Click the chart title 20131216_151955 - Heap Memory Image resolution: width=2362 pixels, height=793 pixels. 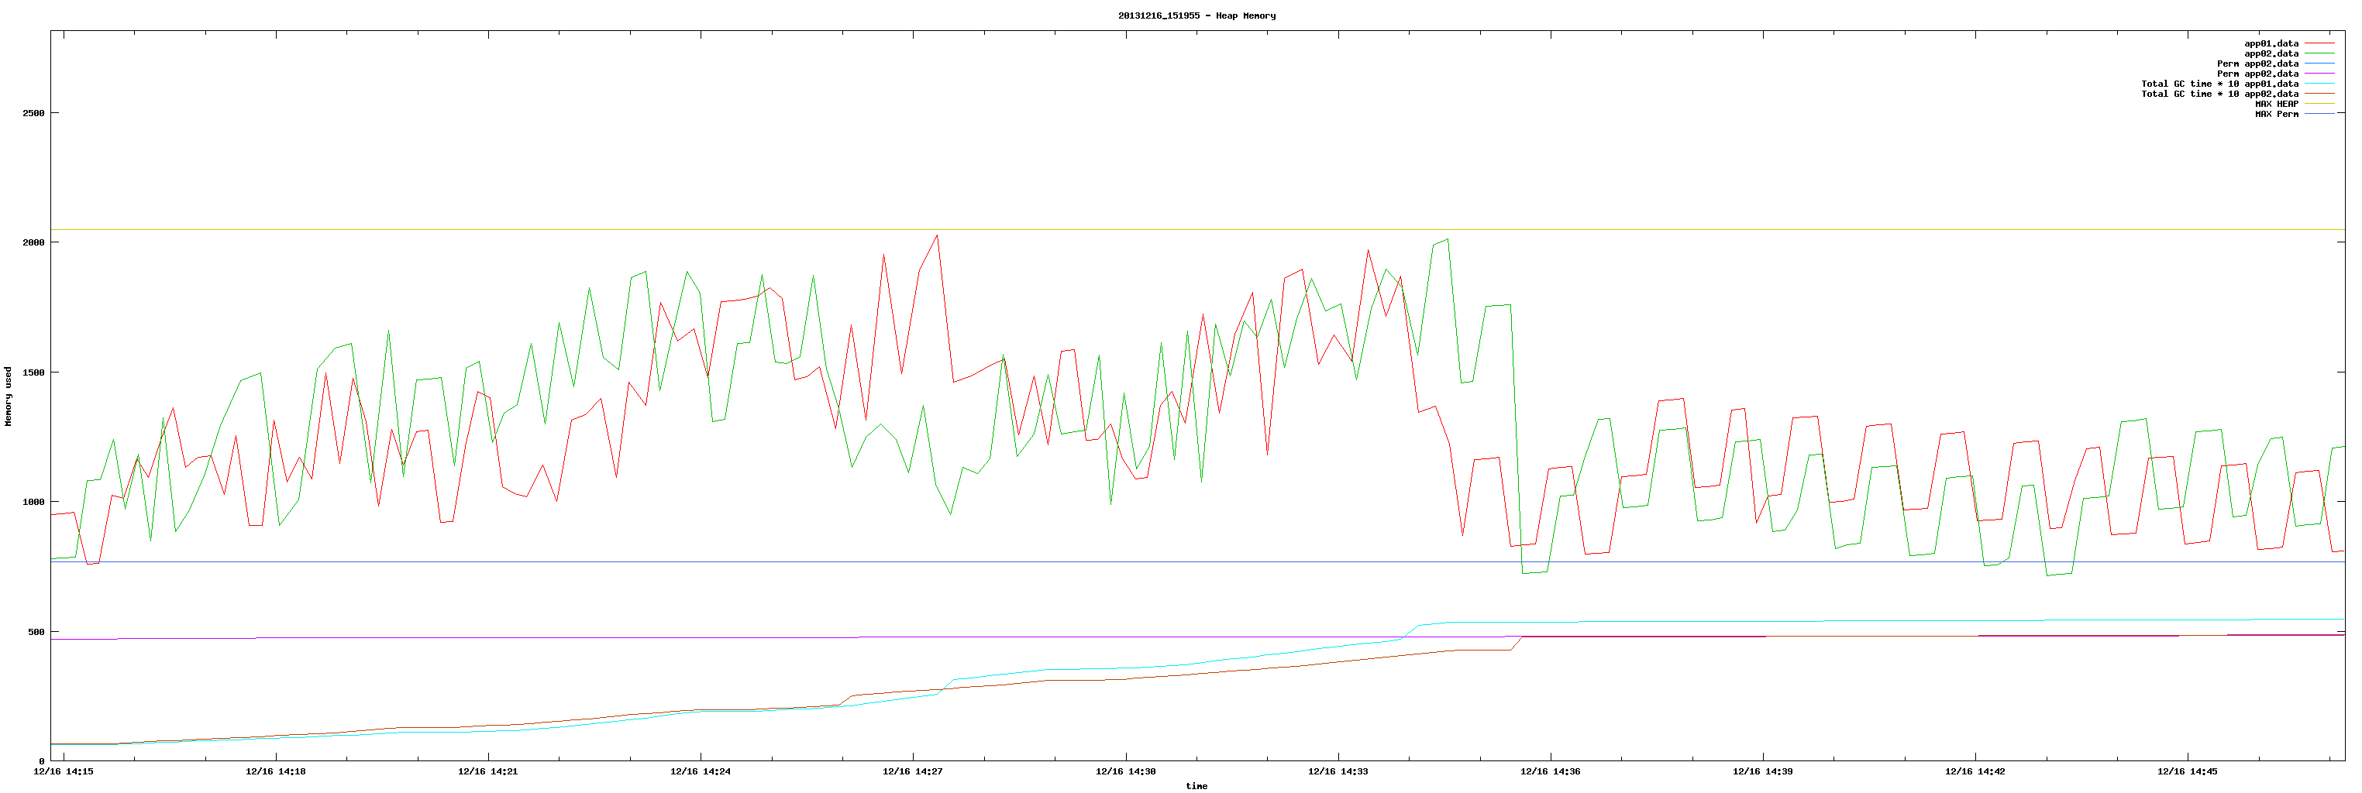[x=1196, y=15]
